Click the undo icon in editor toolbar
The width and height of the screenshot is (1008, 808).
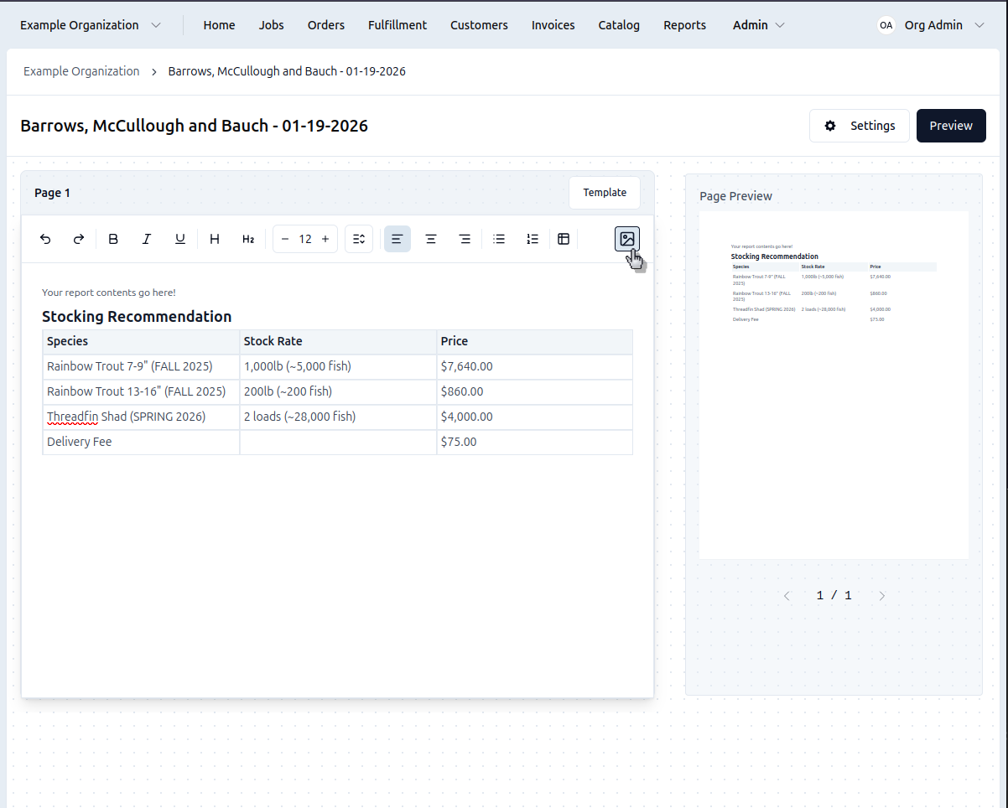[x=46, y=239]
